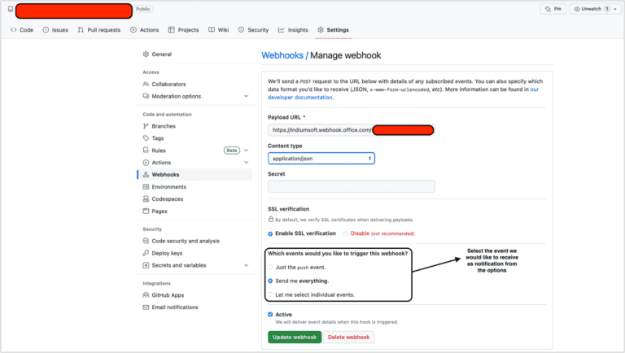The image size is (625, 353).
Task: Click the Pages browser icon
Action: pyautogui.click(x=146, y=211)
